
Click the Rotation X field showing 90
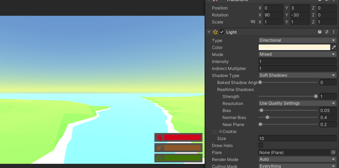point(273,15)
